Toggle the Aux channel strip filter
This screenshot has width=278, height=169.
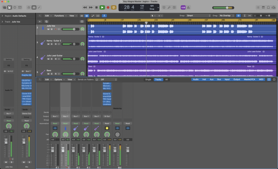coord(212,80)
